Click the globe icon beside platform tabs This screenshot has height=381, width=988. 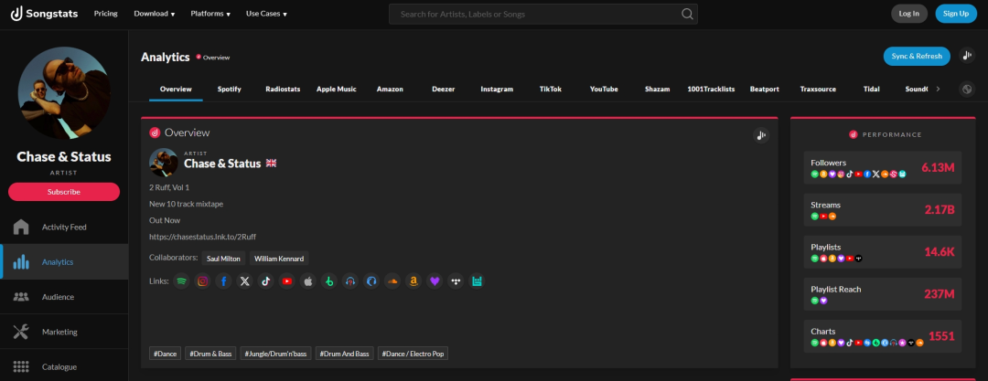click(967, 89)
